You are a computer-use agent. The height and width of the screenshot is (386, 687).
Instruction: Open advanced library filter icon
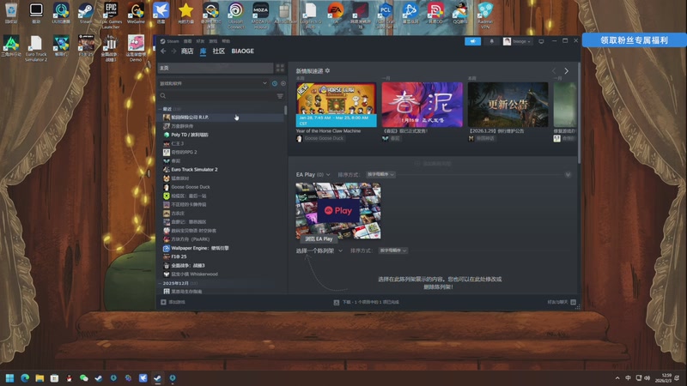(280, 96)
